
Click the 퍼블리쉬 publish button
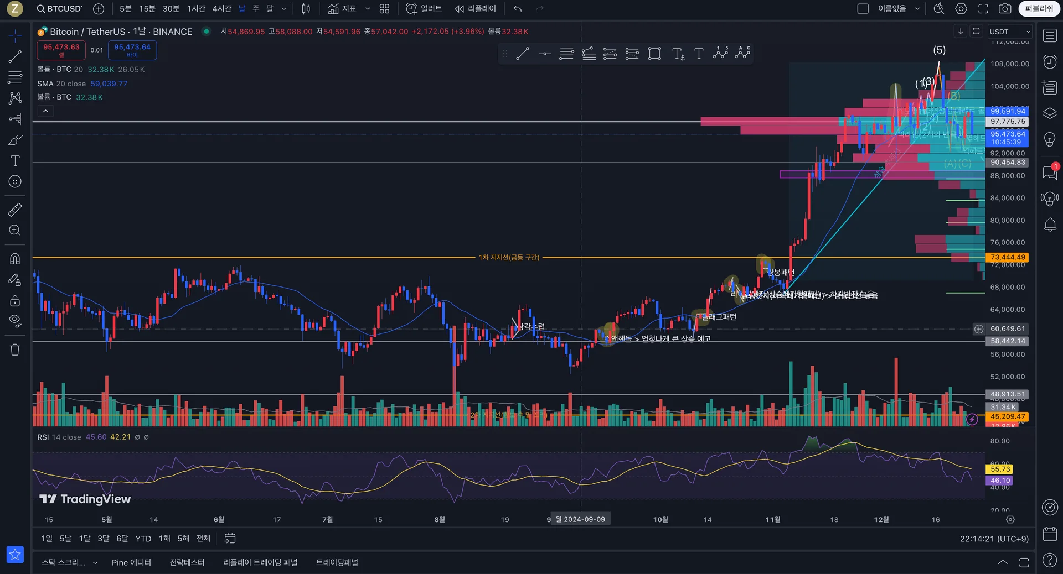point(1039,9)
